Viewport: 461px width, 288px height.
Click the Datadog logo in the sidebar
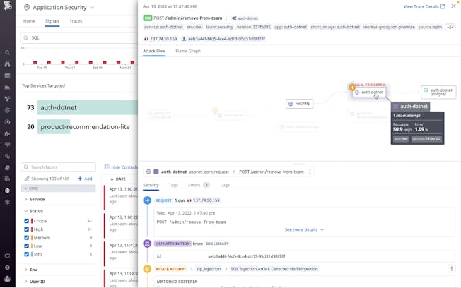tap(7, 5)
